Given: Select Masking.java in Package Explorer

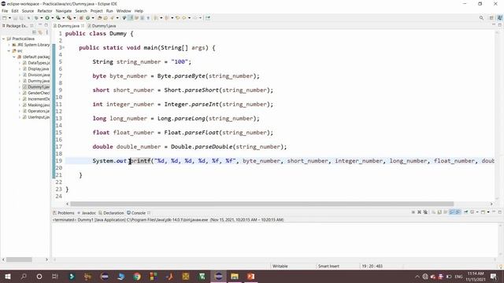Looking at the screenshot, I should pyautogui.click(x=39, y=105).
